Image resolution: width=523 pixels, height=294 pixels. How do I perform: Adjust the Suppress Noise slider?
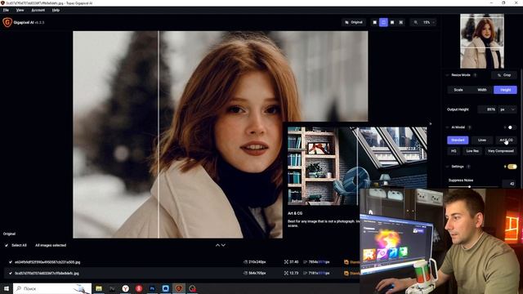(x=470, y=187)
